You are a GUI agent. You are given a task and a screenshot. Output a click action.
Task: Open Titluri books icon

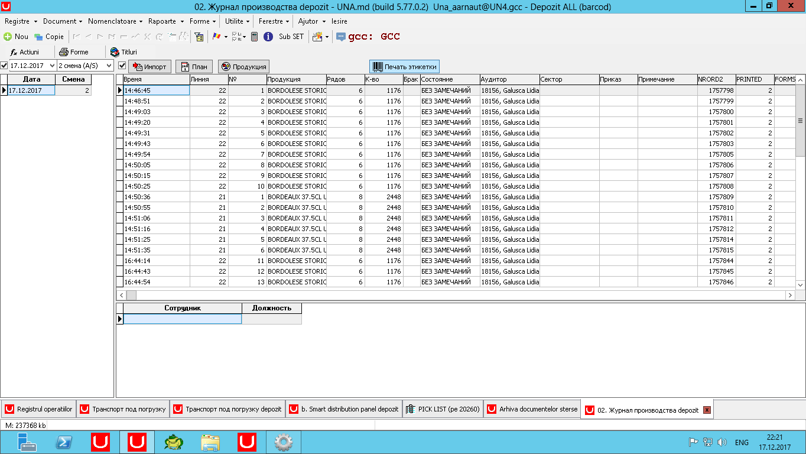pos(115,52)
